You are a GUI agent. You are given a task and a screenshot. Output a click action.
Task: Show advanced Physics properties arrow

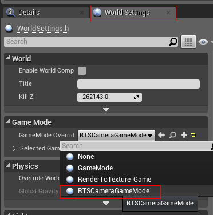[106, 204]
